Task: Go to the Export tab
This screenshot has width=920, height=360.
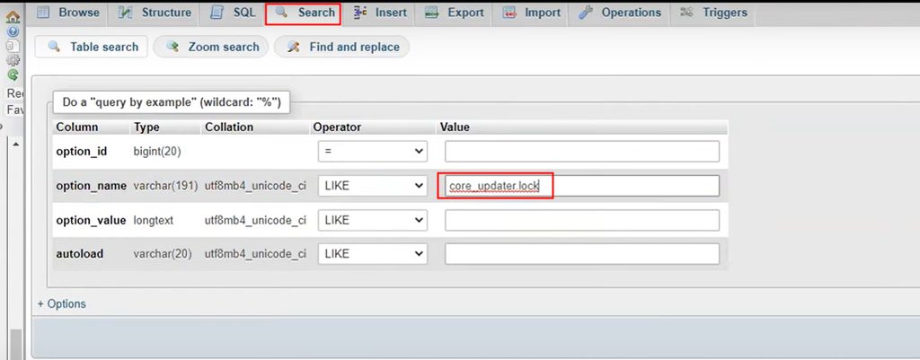Action: click(454, 13)
